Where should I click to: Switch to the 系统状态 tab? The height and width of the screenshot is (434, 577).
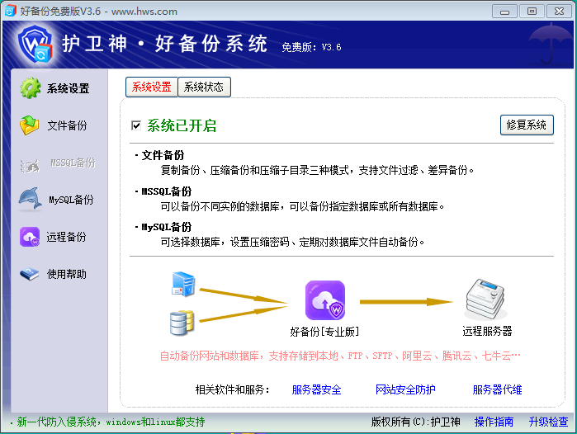tap(204, 87)
